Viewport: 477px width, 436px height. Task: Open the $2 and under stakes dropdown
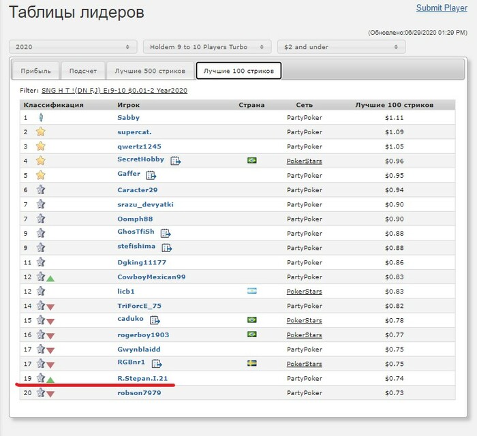pos(341,47)
